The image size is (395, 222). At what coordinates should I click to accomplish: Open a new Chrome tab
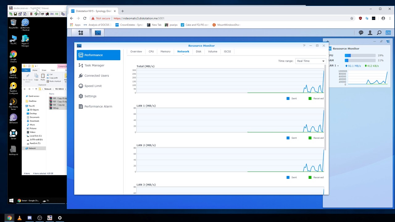coord(123,11)
